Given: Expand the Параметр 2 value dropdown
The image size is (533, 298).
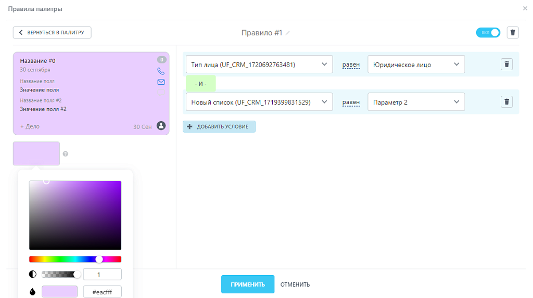Looking at the screenshot, I should [x=415, y=102].
